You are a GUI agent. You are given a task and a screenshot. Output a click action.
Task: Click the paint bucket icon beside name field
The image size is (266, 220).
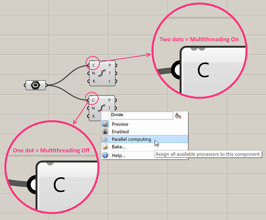[178, 116]
